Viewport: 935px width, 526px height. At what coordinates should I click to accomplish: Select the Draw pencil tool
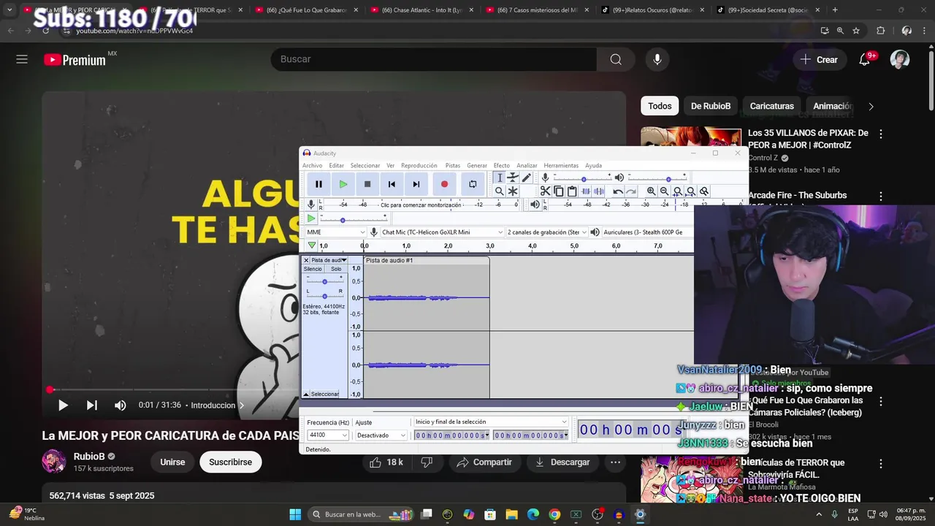526,178
